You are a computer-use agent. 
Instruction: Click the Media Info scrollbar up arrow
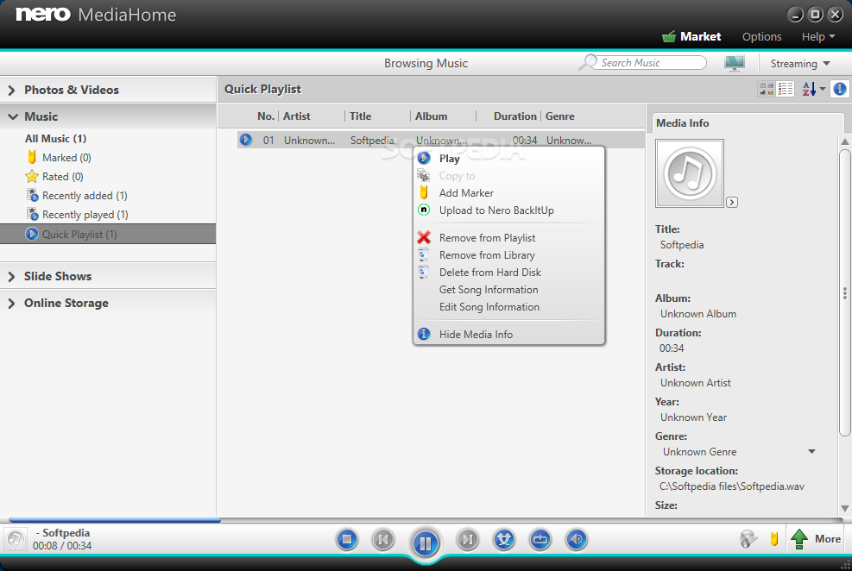(x=844, y=141)
